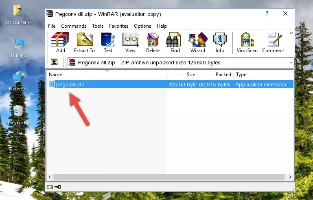Select the Recycle Bin desktop icon

(18, 115)
